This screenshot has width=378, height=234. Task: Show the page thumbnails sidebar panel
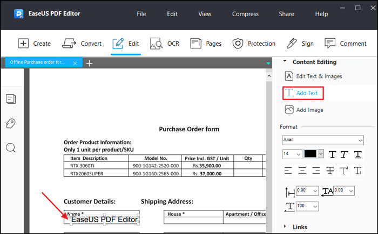[11, 98]
